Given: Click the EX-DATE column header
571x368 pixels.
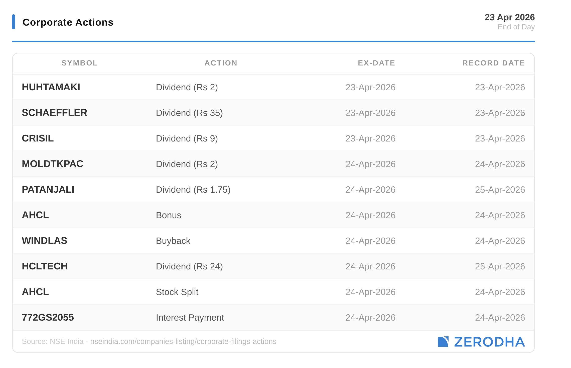Looking at the screenshot, I should [x=376, y=63].
